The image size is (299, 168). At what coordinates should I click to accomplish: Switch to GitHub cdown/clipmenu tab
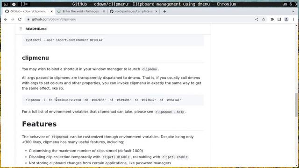[29, 11]
